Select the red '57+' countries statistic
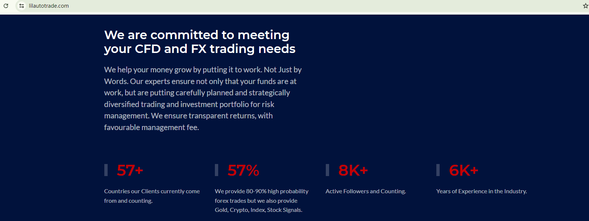Image resolution: width=589 pixels, height=221 pixels. pyautogui.click(x=130, y=171)
